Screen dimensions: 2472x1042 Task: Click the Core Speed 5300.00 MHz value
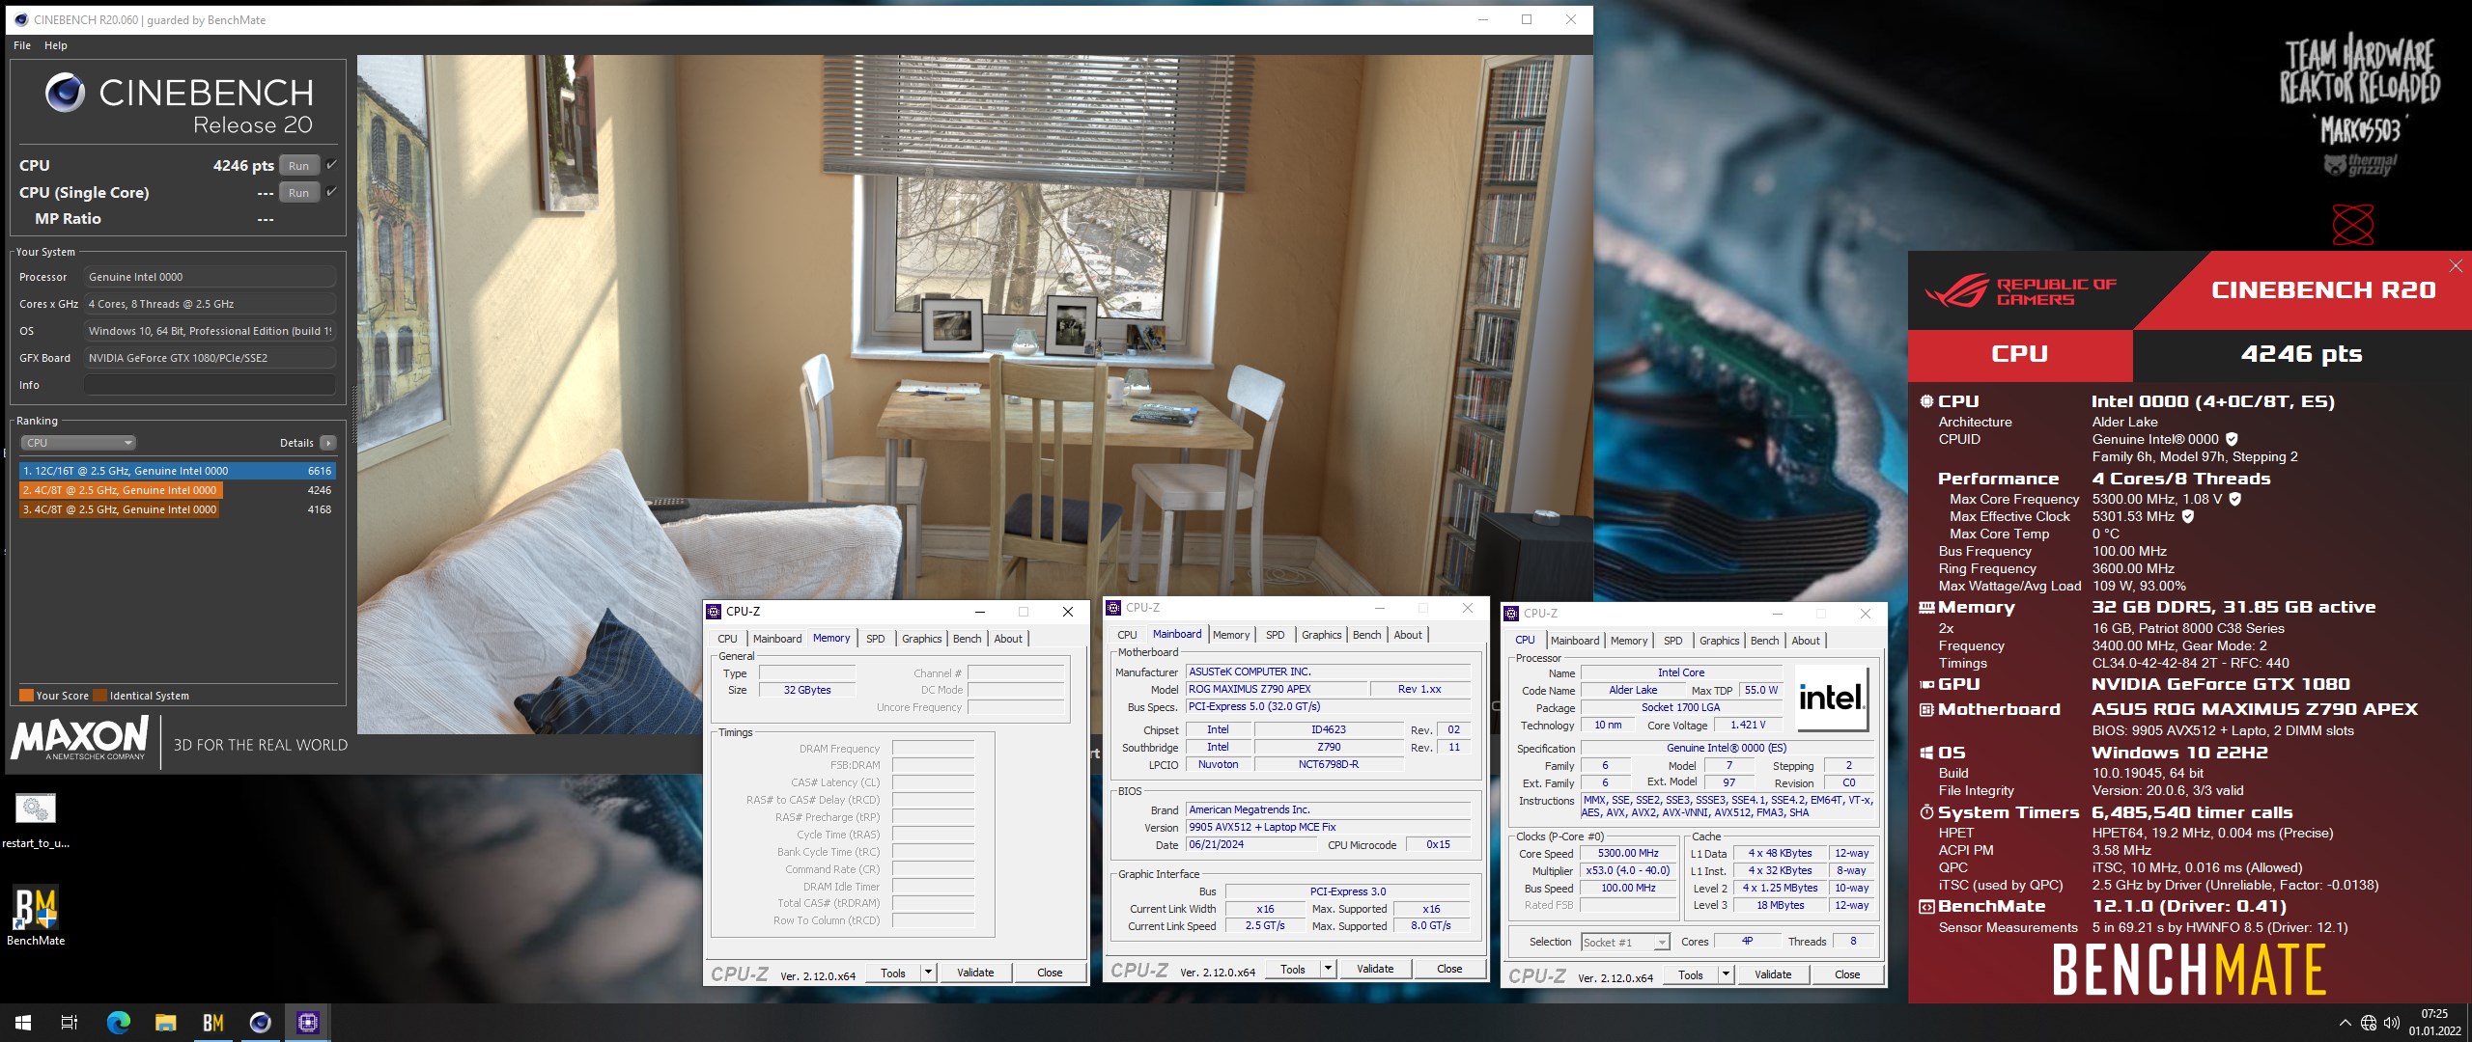point(1628,854)
